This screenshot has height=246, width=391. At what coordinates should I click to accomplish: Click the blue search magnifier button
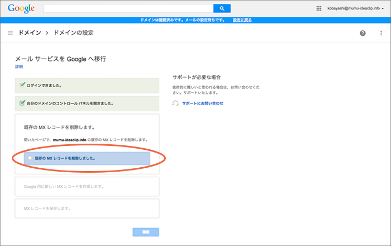(x=222, y=8)
